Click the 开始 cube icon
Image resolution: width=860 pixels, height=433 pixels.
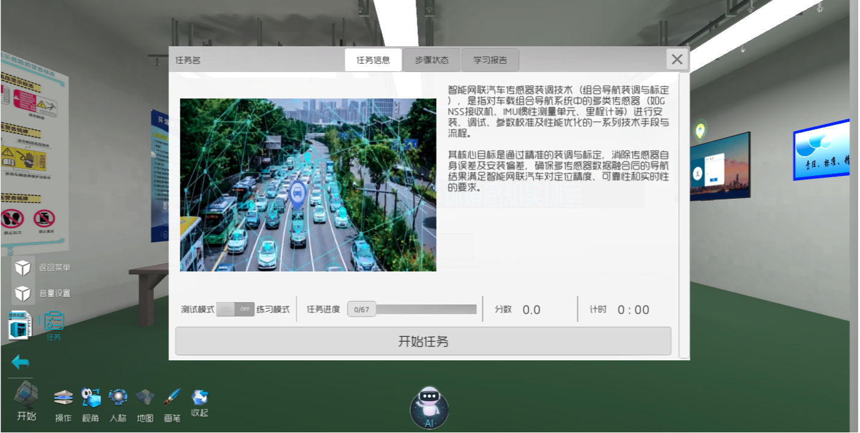[x=26, y=398]
